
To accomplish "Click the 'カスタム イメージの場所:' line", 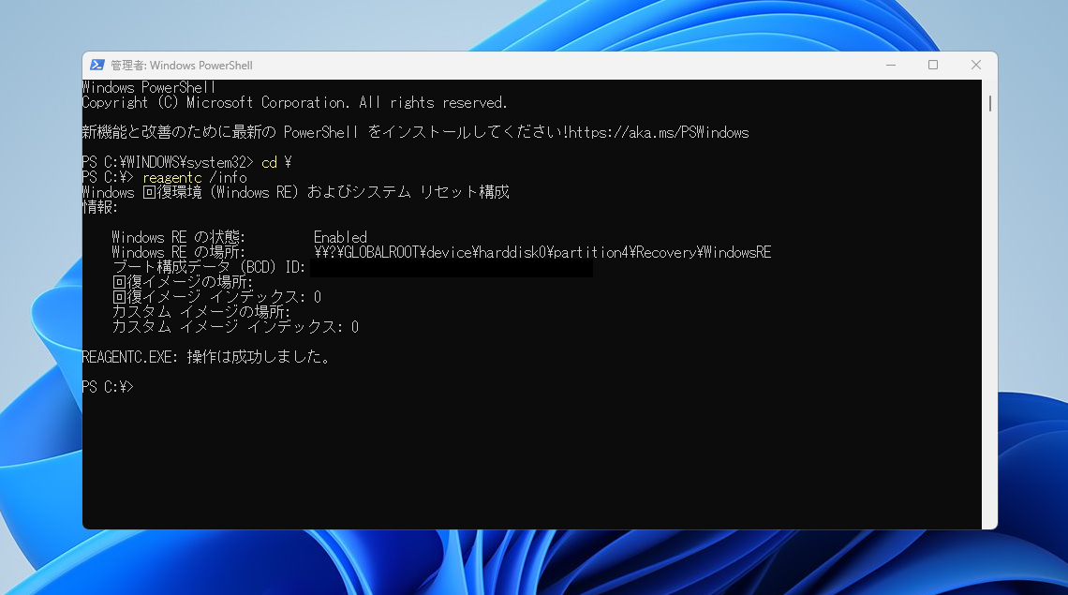I will tap(200, 312).
